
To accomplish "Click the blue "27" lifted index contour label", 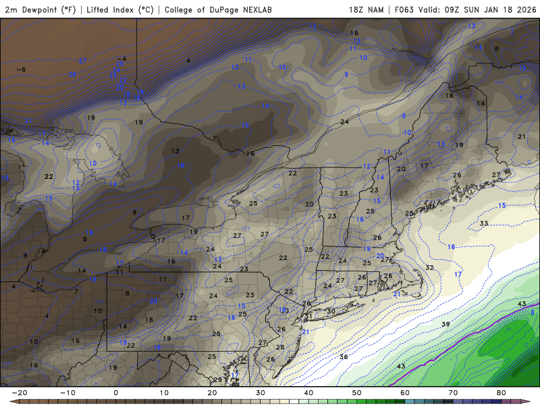I will pyautogui.click(x=82, y=61).
